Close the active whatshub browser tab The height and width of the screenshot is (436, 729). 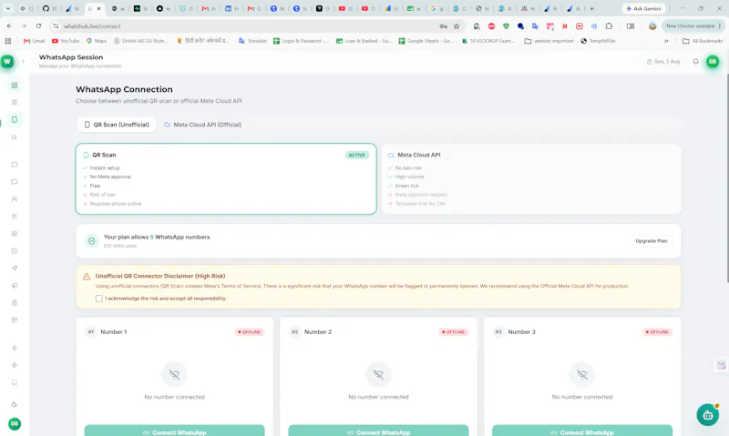(x=99, y=8)
